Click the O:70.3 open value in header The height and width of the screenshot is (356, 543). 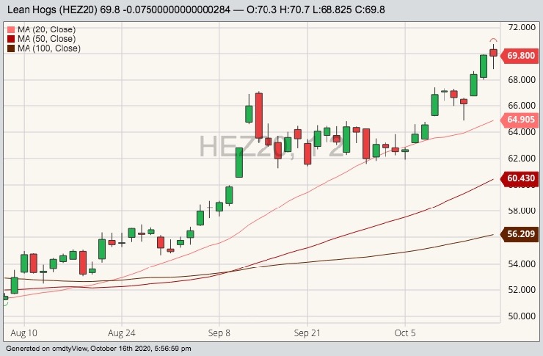(261, 10)
